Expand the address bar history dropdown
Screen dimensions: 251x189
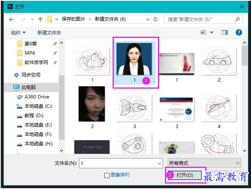(x=148, y=20)
